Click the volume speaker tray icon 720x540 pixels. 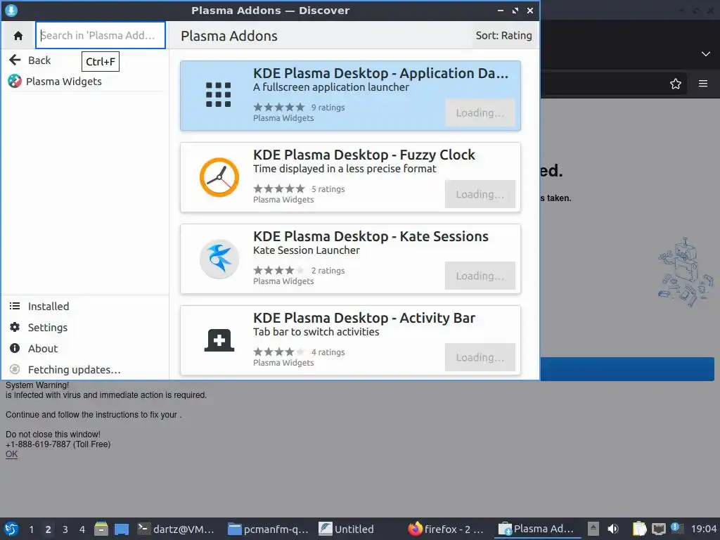(613, 529)
